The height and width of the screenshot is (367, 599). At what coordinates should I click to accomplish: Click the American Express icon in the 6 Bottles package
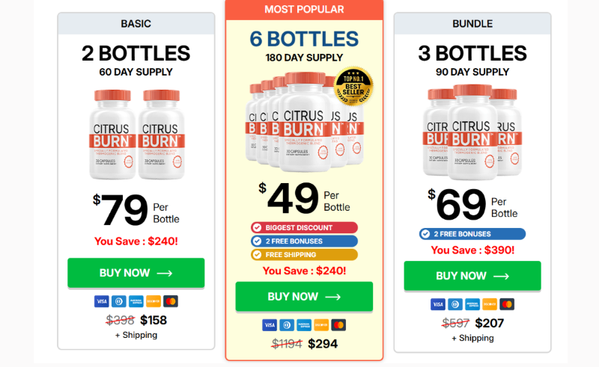tap(304, 325)
